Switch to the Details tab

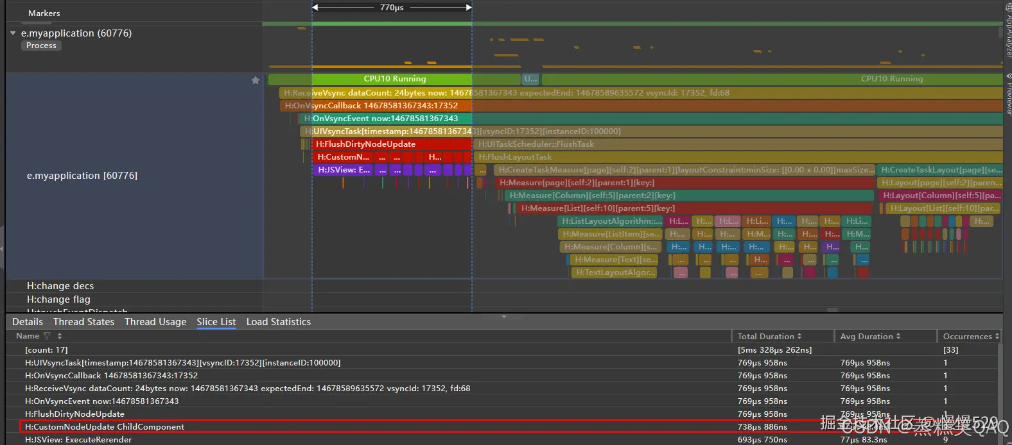[28, 322]
